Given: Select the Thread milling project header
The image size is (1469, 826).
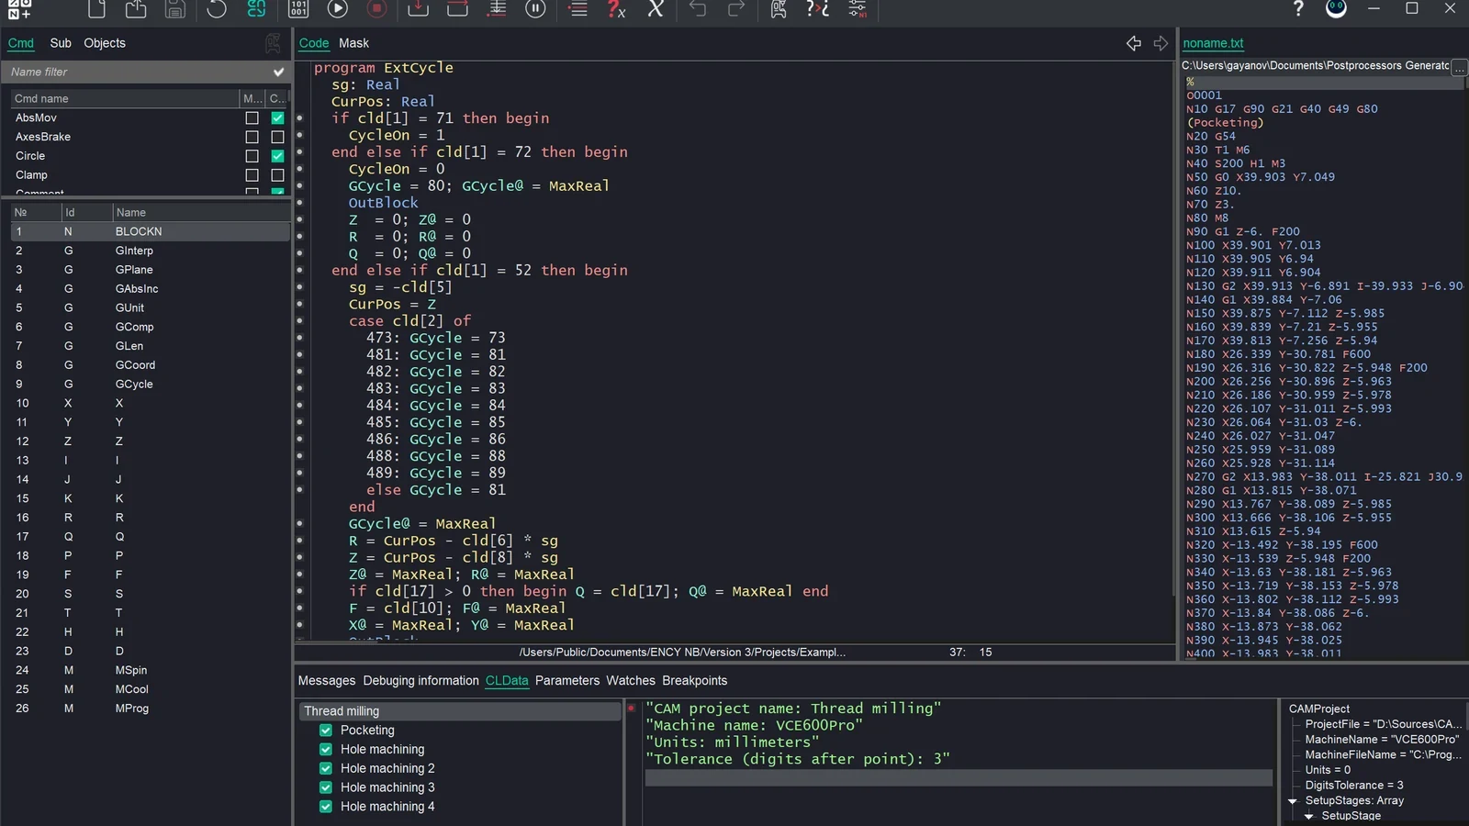Looking at the screenshot, I should coord(461,711).
